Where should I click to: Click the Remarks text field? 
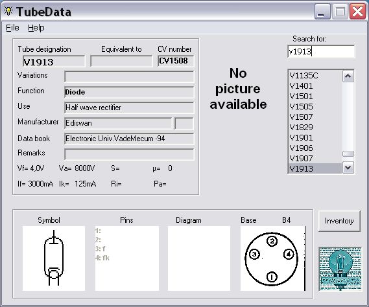click(x=129, y=154)
